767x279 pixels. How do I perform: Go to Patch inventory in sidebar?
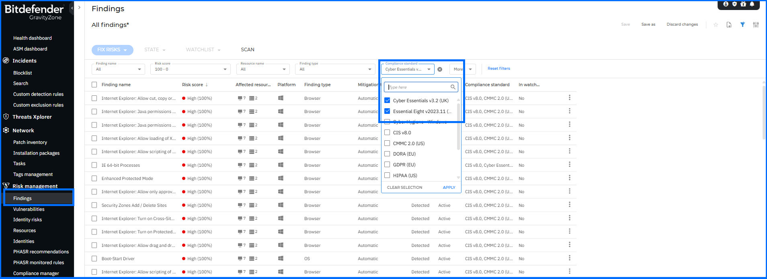click(30, 142)
